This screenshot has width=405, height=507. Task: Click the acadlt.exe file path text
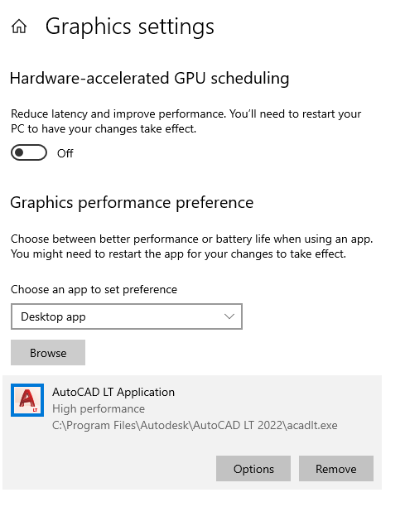pyautogui.click(x=195, y=425)
